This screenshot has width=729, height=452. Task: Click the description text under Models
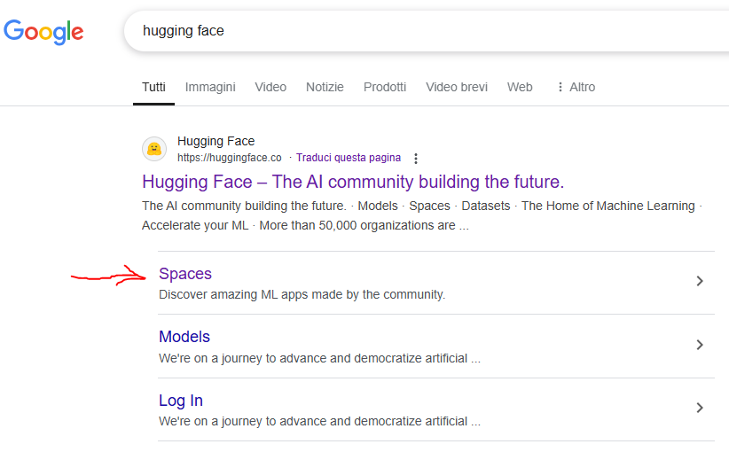click(319, 358)
